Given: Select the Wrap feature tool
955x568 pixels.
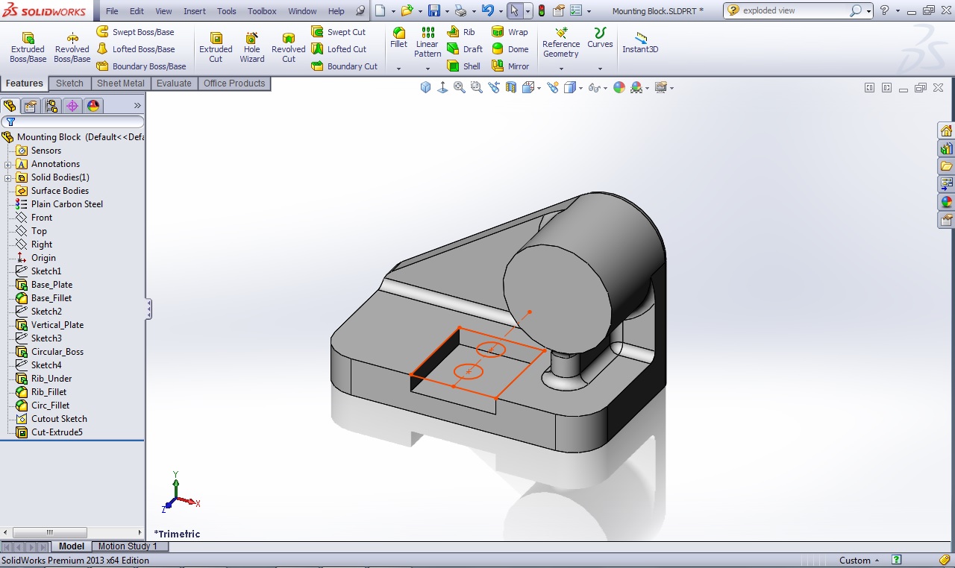Looking at the screenshot, I should click(x=510, y=32).
